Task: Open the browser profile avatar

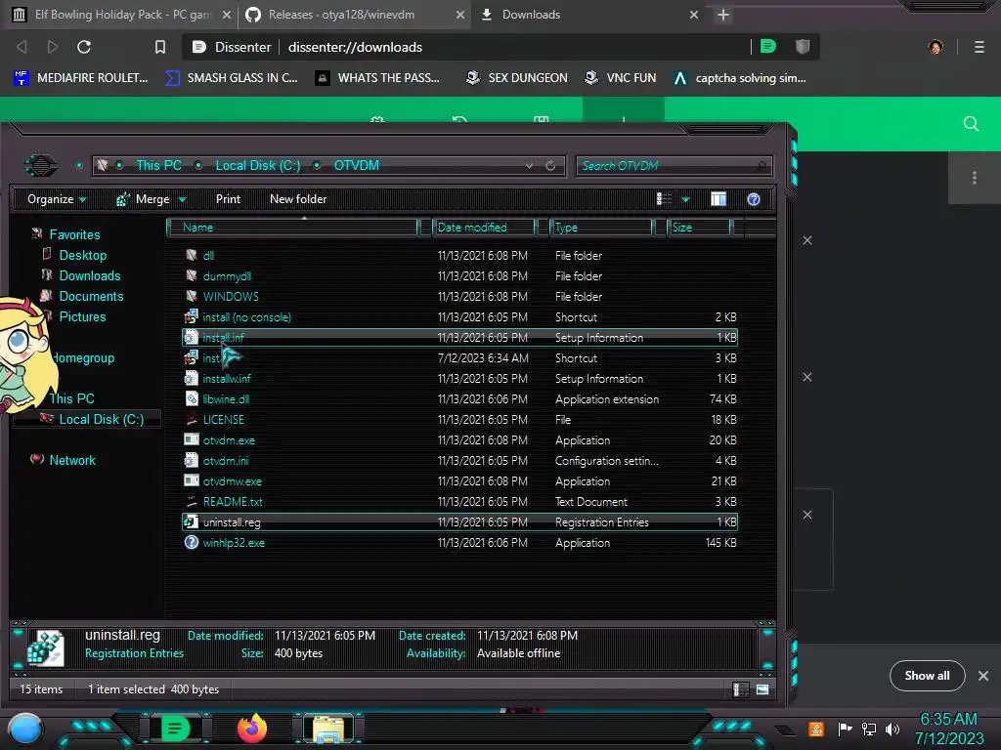Action: [936, 47]
